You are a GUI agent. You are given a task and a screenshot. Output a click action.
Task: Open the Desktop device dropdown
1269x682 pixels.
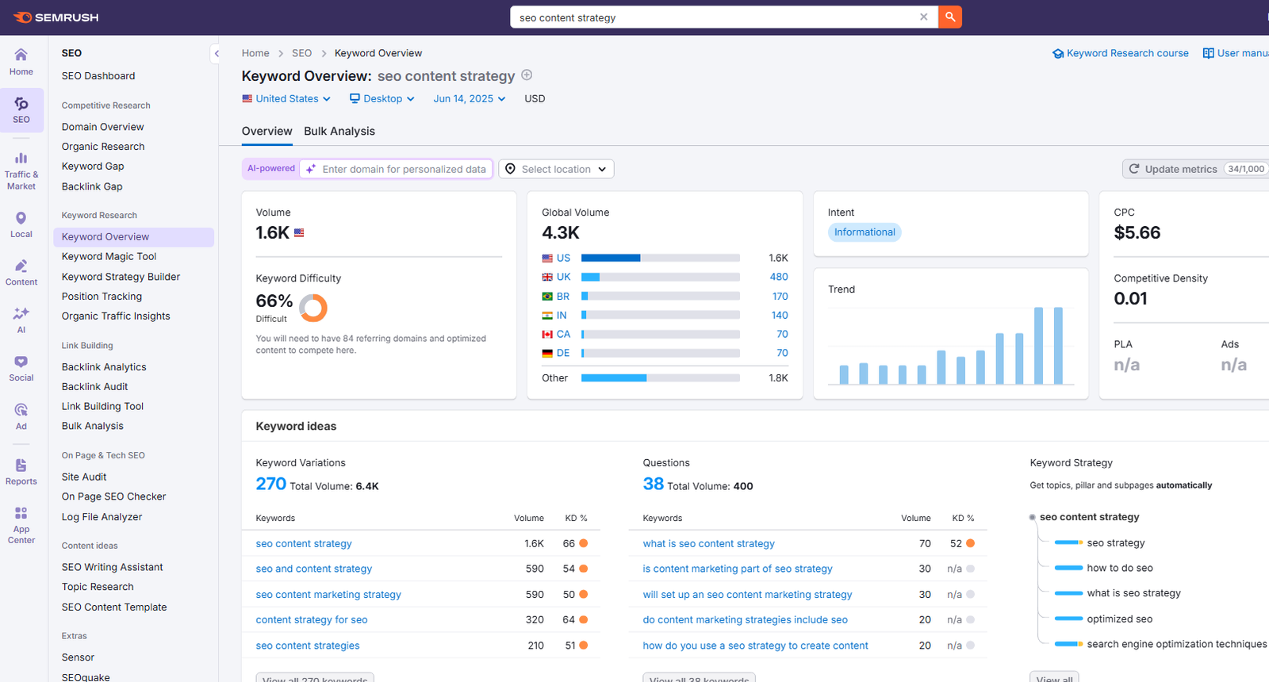click(x=382, y=99)
